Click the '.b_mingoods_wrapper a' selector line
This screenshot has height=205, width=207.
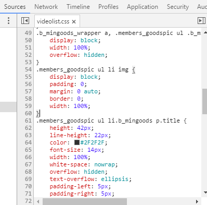pos(119,33)
